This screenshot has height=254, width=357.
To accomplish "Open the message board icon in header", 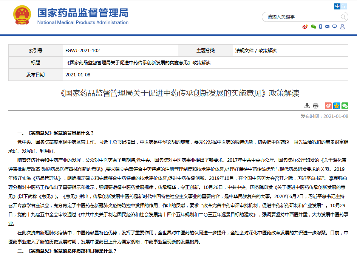I will pos(334,27).
